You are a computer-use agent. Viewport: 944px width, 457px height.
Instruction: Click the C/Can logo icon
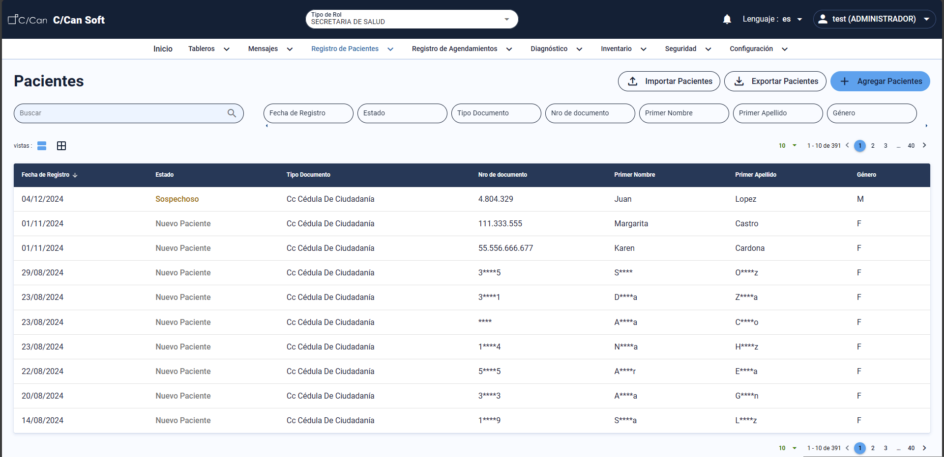point(28,20)
